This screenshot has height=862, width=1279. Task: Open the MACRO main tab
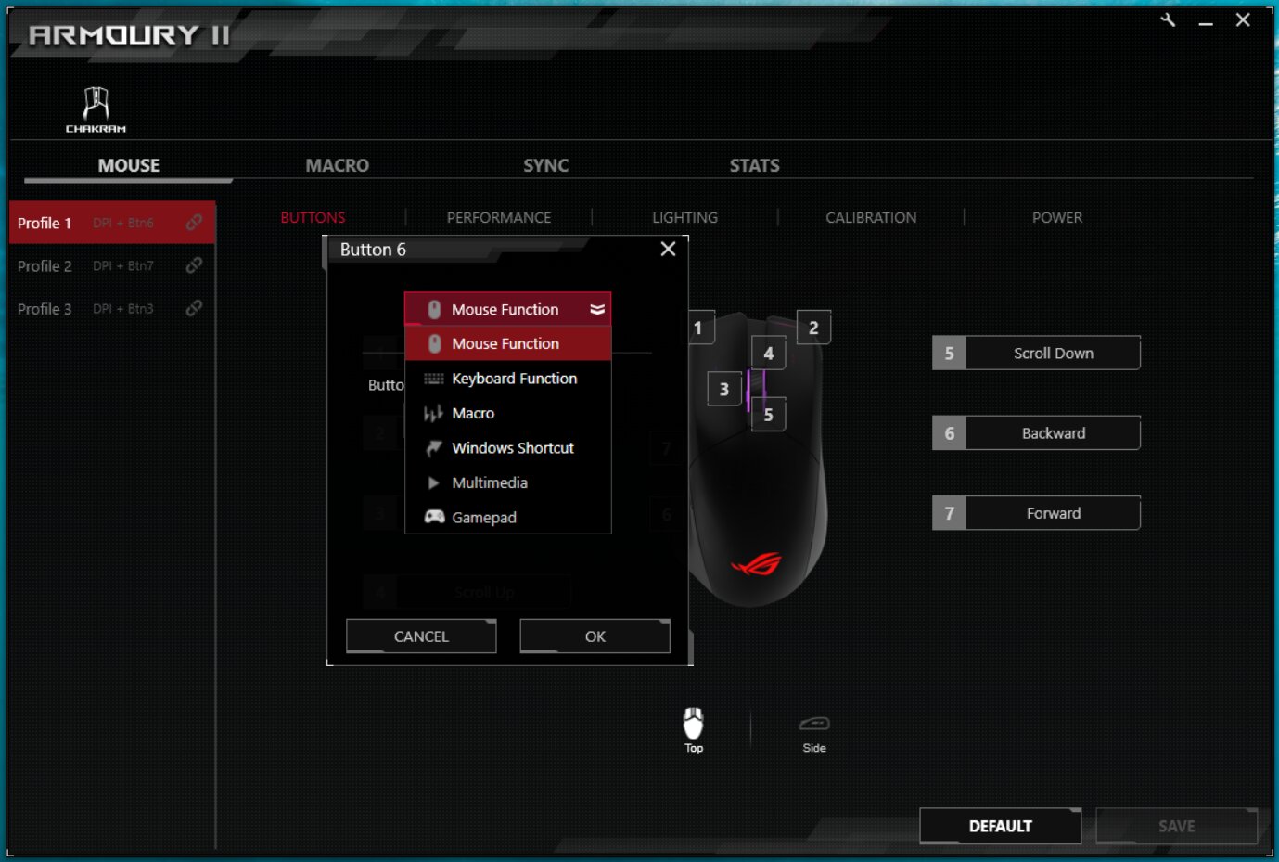click(x=338, y=165)
